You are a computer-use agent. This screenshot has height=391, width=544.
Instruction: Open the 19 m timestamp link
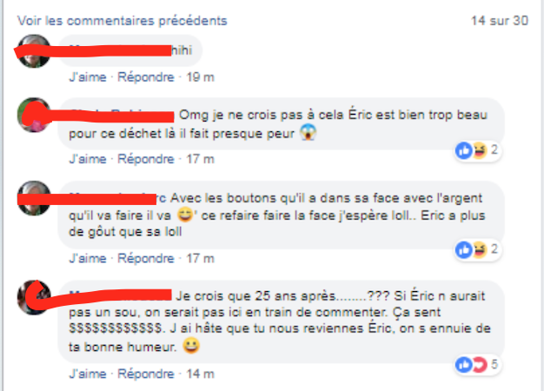[200, 77]
